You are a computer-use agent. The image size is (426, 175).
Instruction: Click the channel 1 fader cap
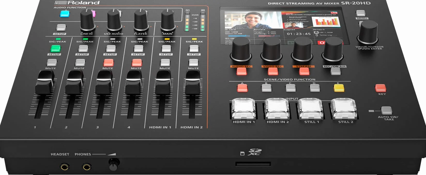pos(45,82)
